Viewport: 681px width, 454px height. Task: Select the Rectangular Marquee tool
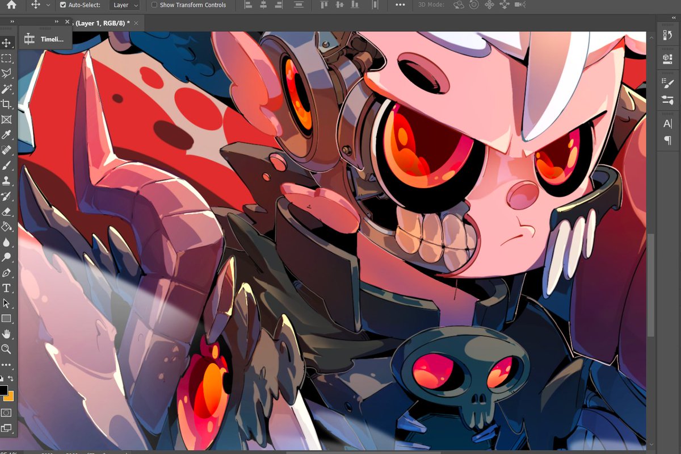[x=6, y=58]
